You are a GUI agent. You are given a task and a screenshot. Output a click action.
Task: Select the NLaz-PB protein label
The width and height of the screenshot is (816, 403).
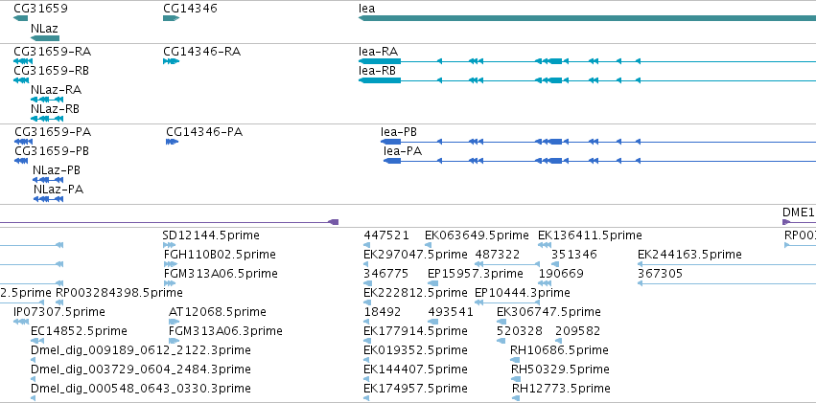pyautogui.click(x=57, y=170)
